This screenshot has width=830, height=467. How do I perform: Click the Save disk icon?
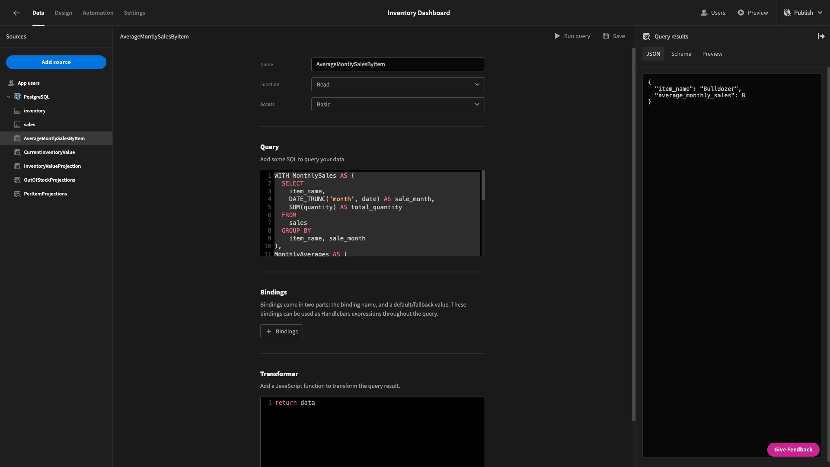[x=606, y=36]
